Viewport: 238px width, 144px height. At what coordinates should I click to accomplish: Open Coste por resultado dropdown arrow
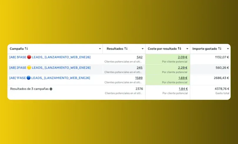pyautogui.click(x=187, y=49)
